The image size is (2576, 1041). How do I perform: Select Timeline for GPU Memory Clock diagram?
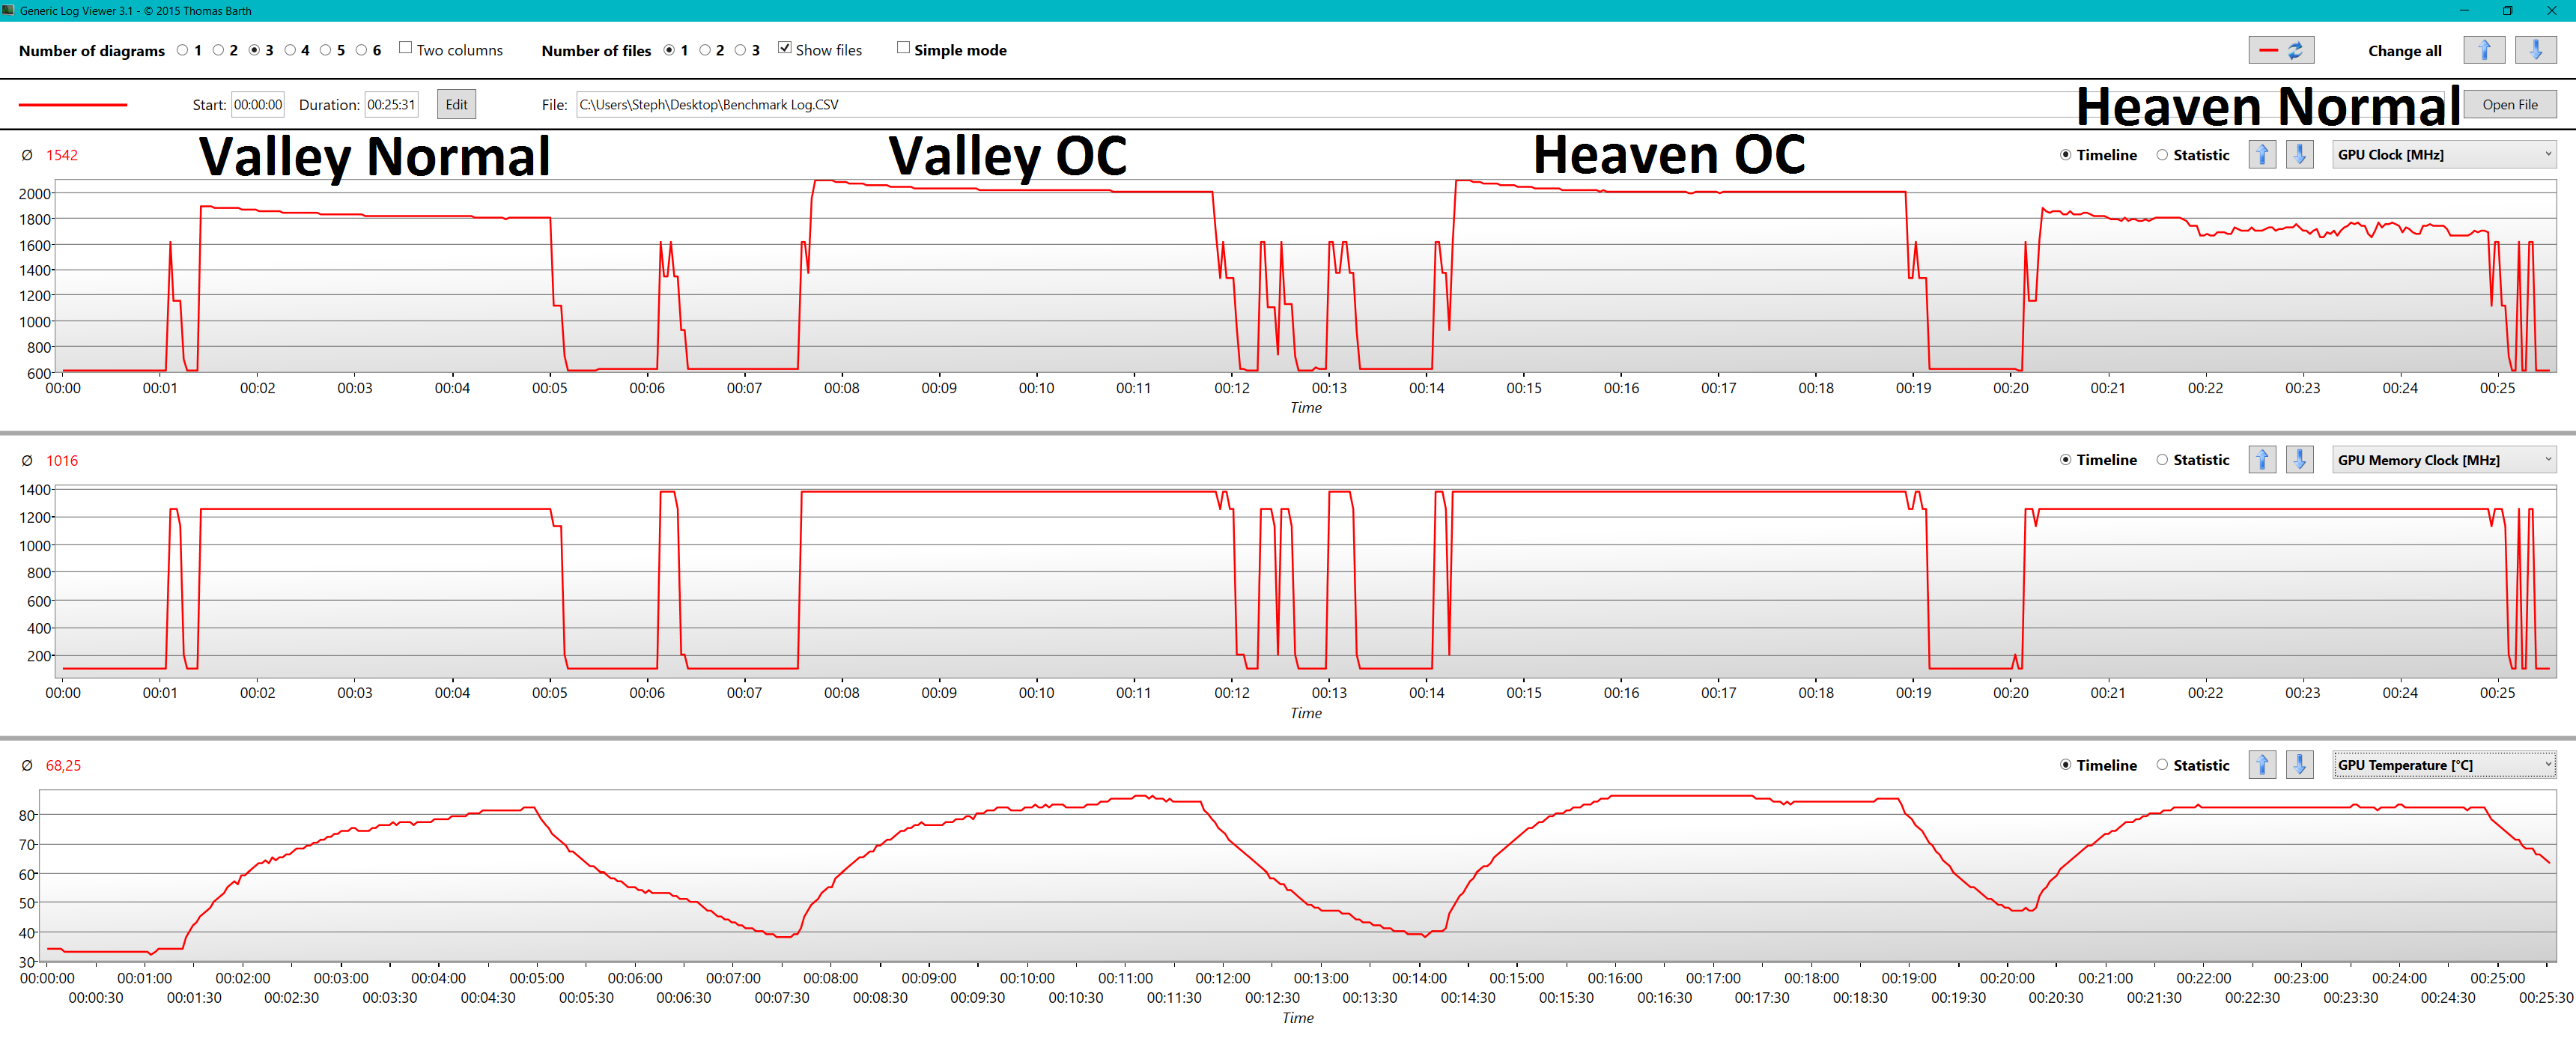[2066, 460]
